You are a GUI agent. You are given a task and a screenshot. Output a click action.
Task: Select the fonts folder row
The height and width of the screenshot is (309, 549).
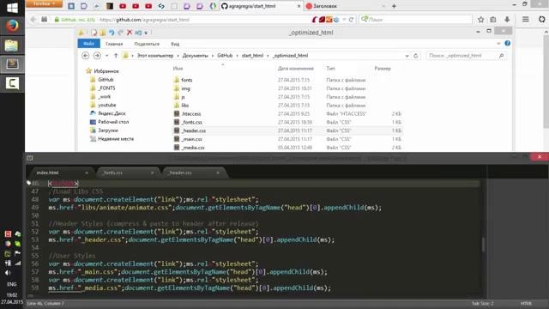click(x=287, y=80)
